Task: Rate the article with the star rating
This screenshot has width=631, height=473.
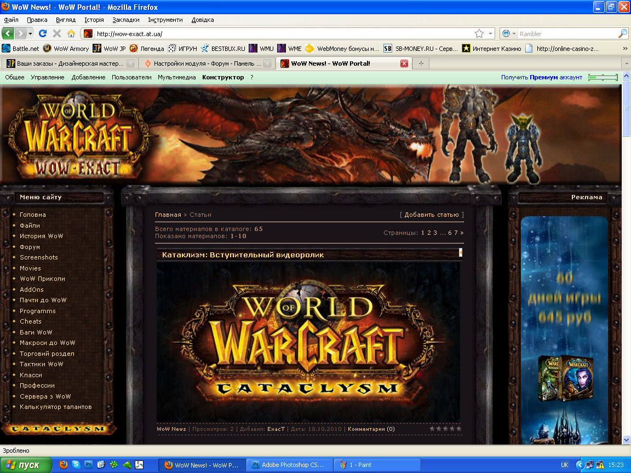Action: (445, 429)
